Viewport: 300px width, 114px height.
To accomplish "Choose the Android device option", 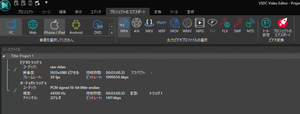I will tap(76, 27).
